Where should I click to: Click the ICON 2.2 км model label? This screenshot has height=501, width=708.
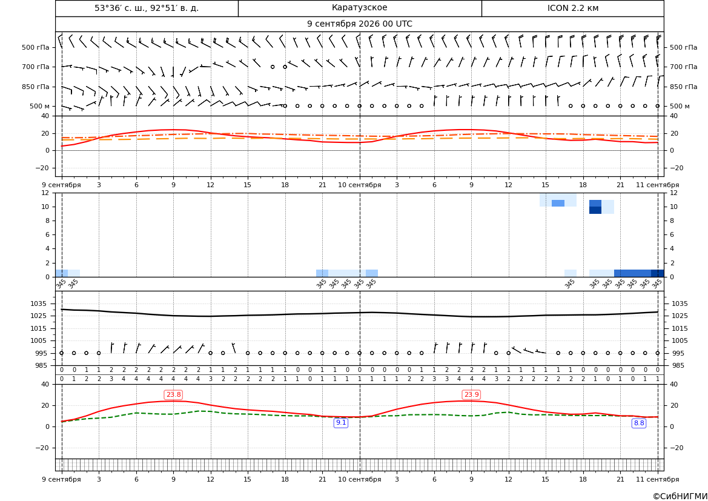pos(573,8)
